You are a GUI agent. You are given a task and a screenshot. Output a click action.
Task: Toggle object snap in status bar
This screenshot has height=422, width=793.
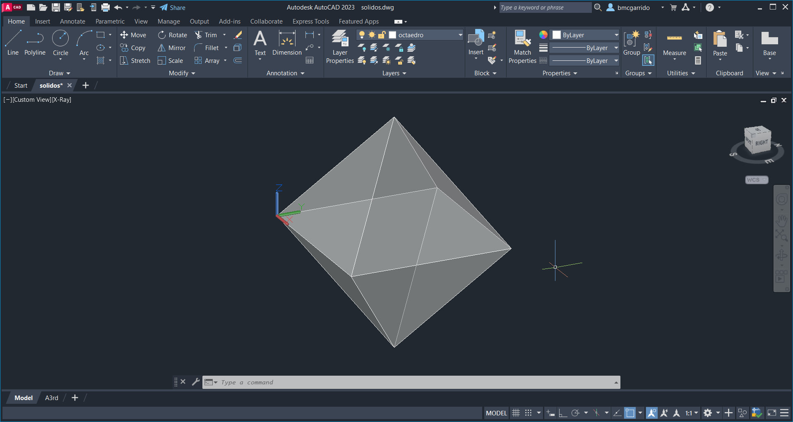coord(630,413)
